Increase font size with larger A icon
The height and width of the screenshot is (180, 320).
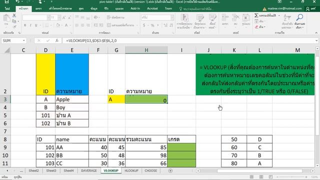click(x=64, y=18)
